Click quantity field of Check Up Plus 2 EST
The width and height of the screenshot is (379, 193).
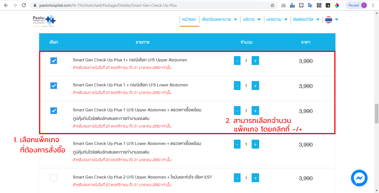click(x=246, y=178)
